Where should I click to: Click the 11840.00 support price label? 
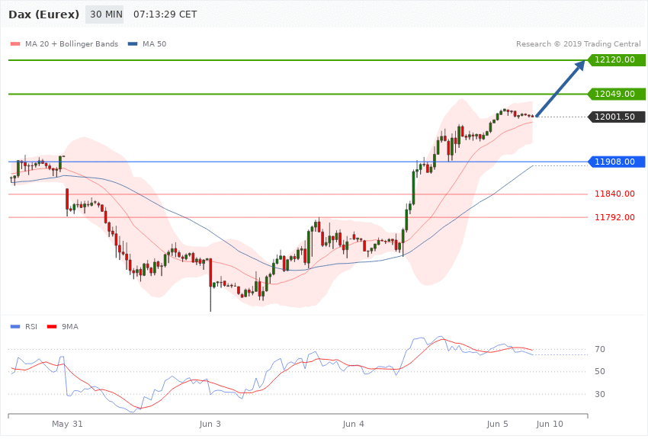614,194
